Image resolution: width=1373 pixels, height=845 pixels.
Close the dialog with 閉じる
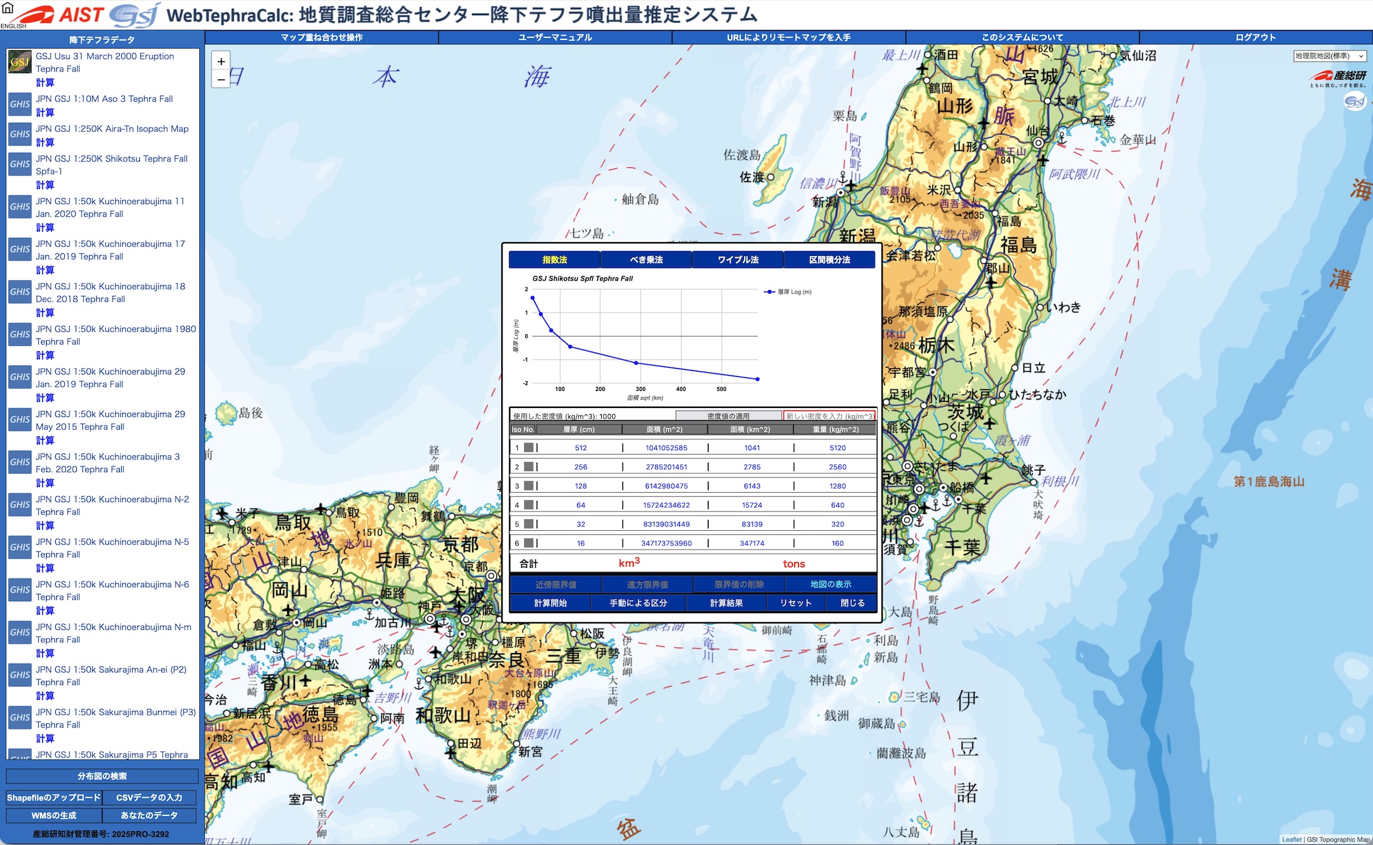point(852,603)
